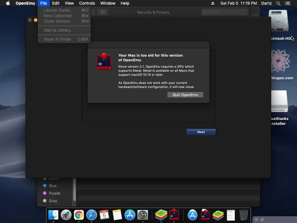Viewport: 297px width, 223px height.
Task: Click the yellow minimize button of OpenEmu window
Action: pyautogui.click(x=36, y=20)
